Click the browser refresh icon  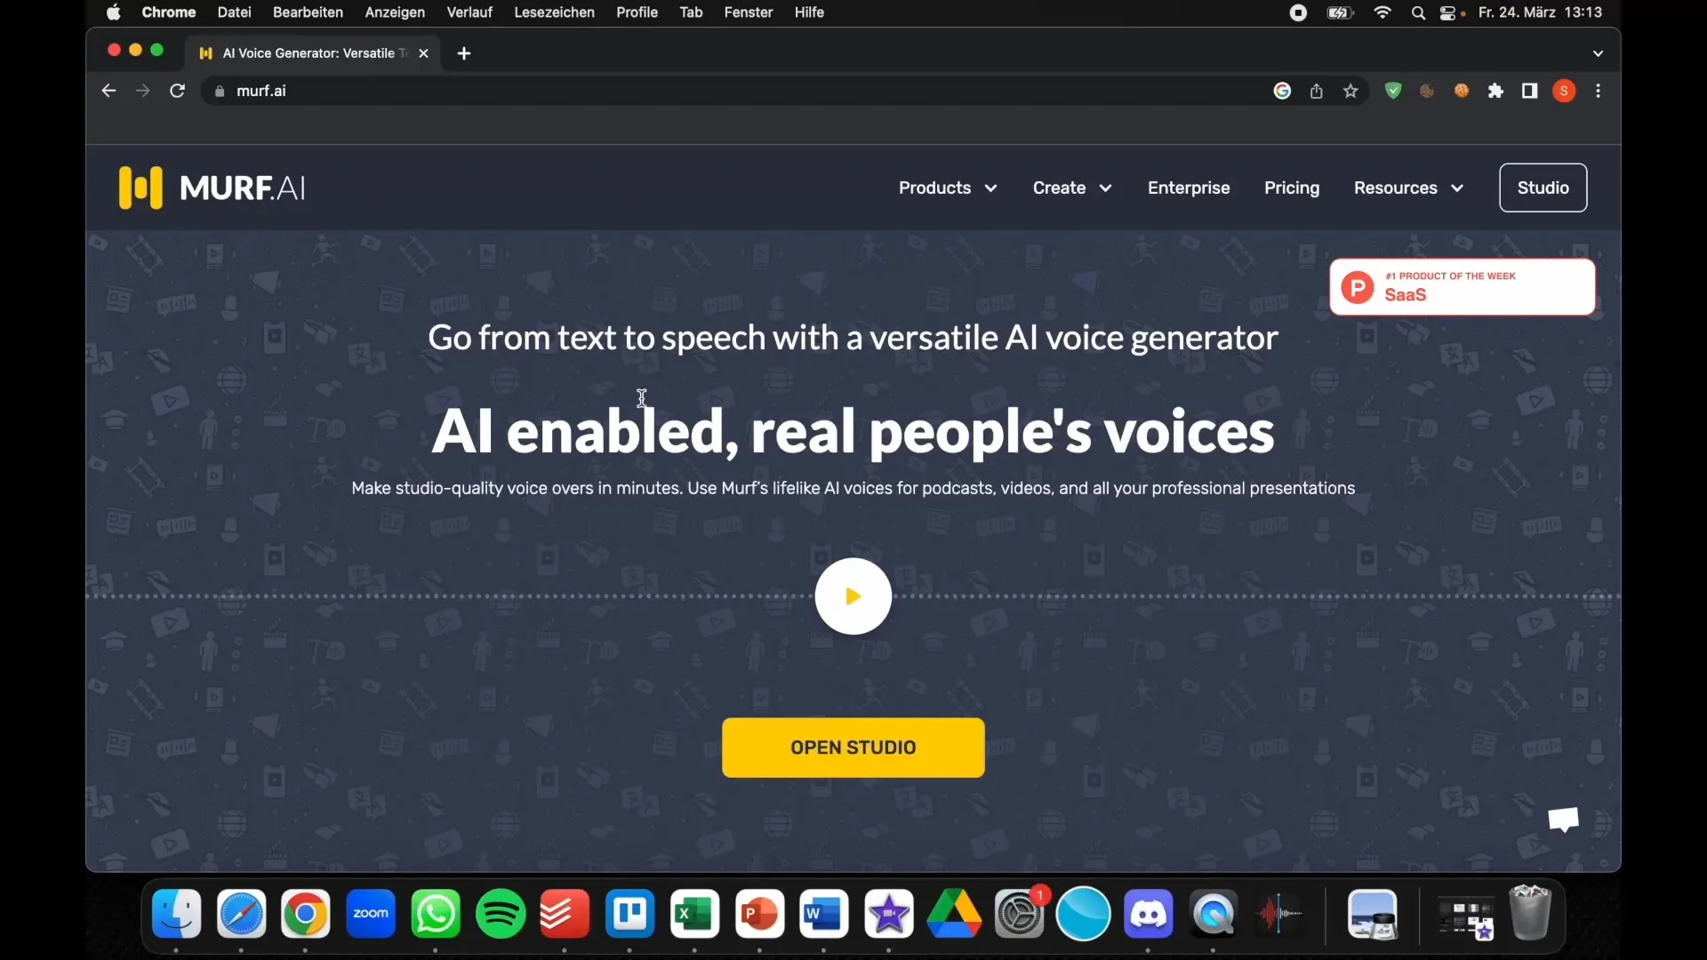coord(178,91)
